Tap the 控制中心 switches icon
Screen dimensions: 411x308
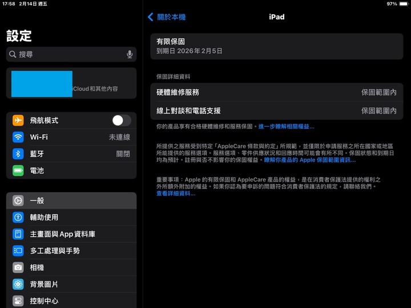(18, 301)
